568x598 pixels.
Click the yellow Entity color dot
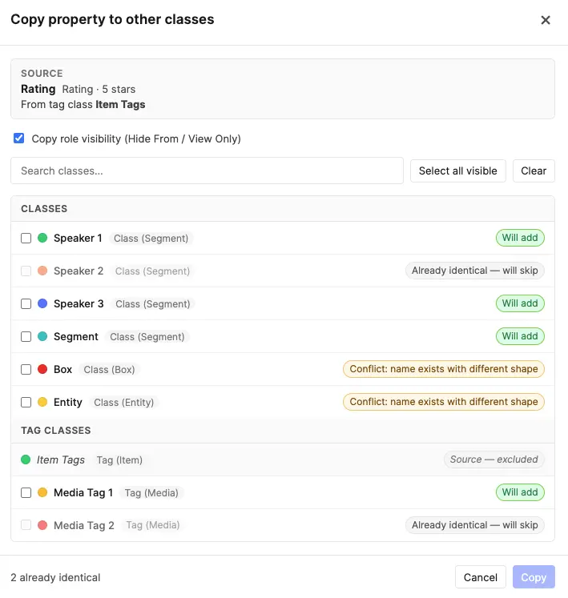[42, 402]
